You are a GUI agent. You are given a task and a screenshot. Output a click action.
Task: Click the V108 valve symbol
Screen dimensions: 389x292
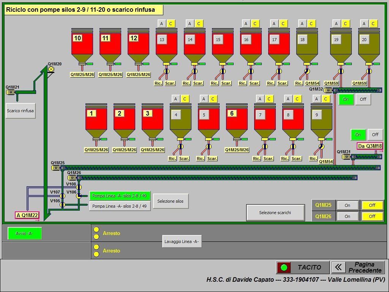[x=79, y=187]
